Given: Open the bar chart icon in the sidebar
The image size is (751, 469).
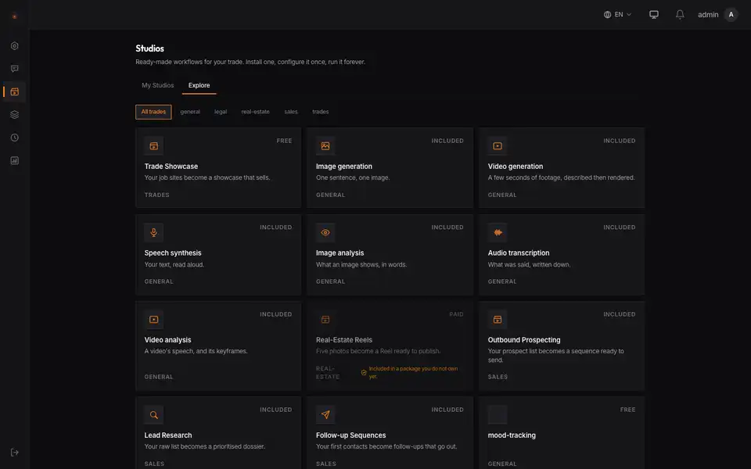Looking at the screenshot, I should 14,161.
